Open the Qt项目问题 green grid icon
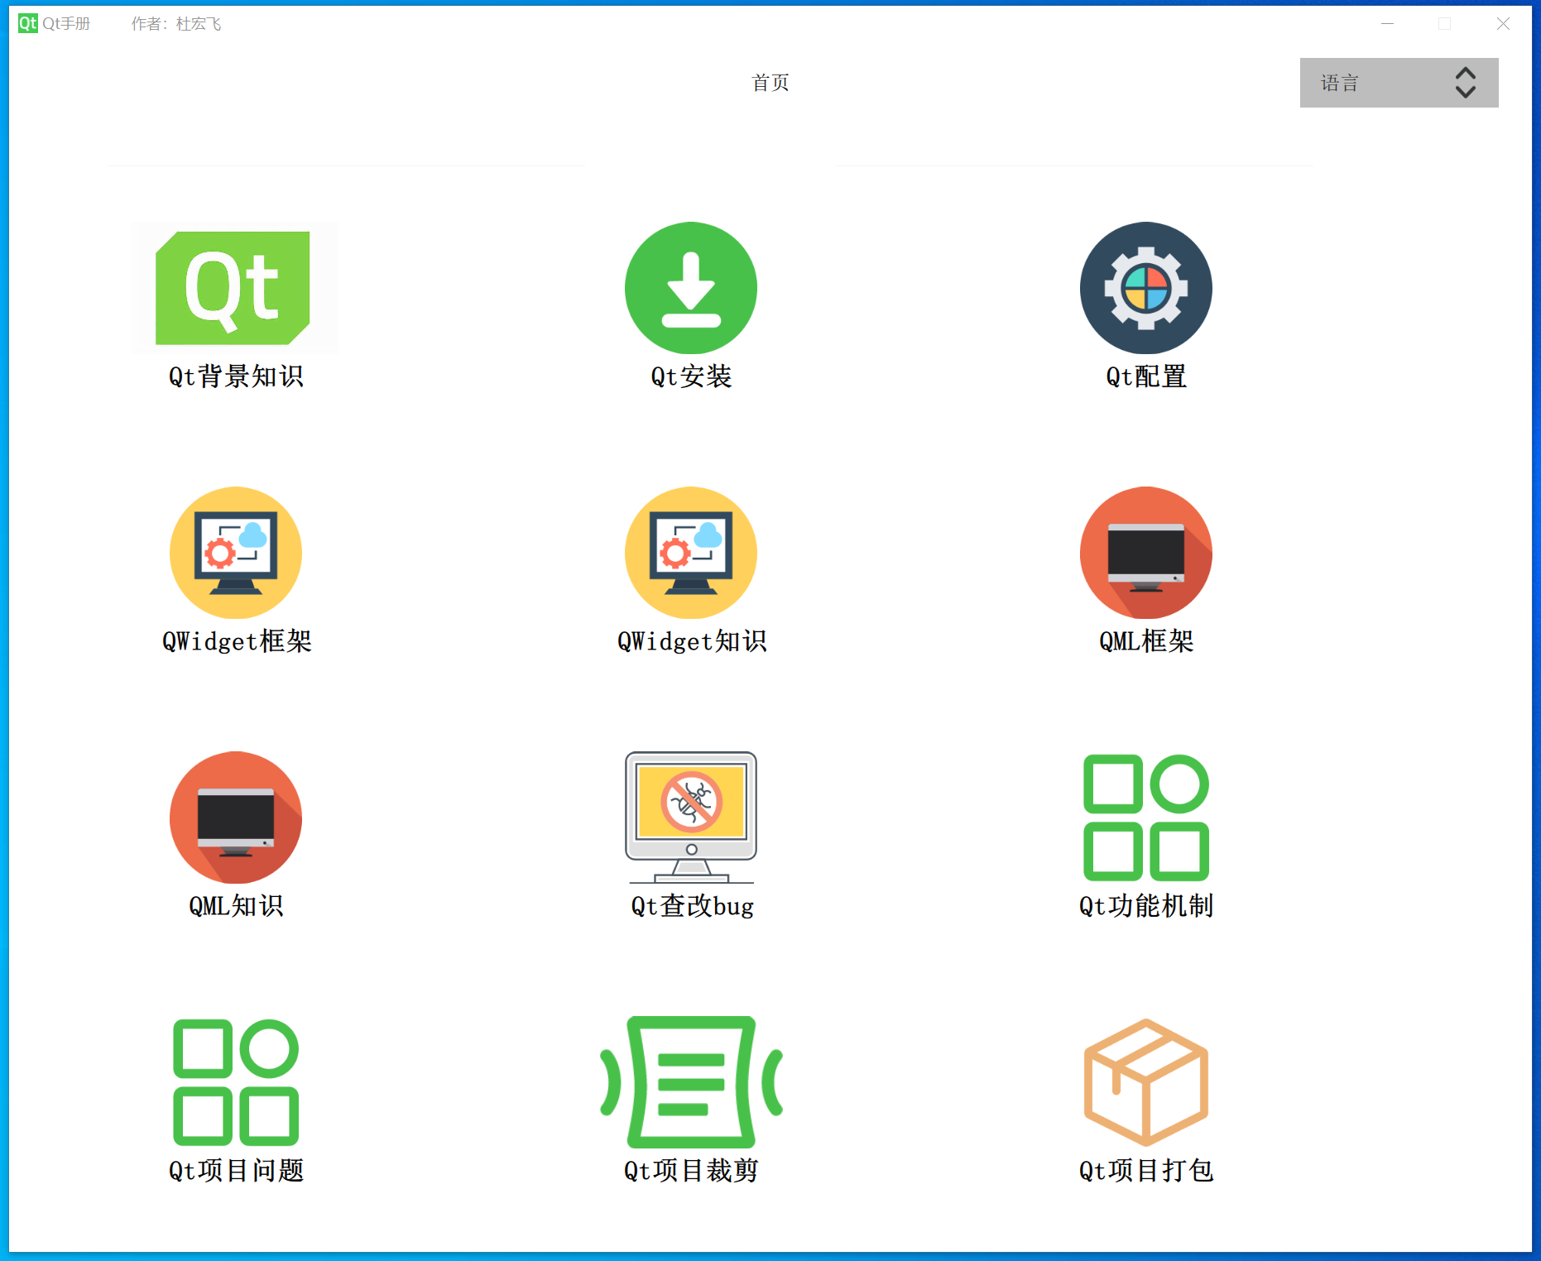Screen dimensions: 1541x1261 tap(236, 1082)
